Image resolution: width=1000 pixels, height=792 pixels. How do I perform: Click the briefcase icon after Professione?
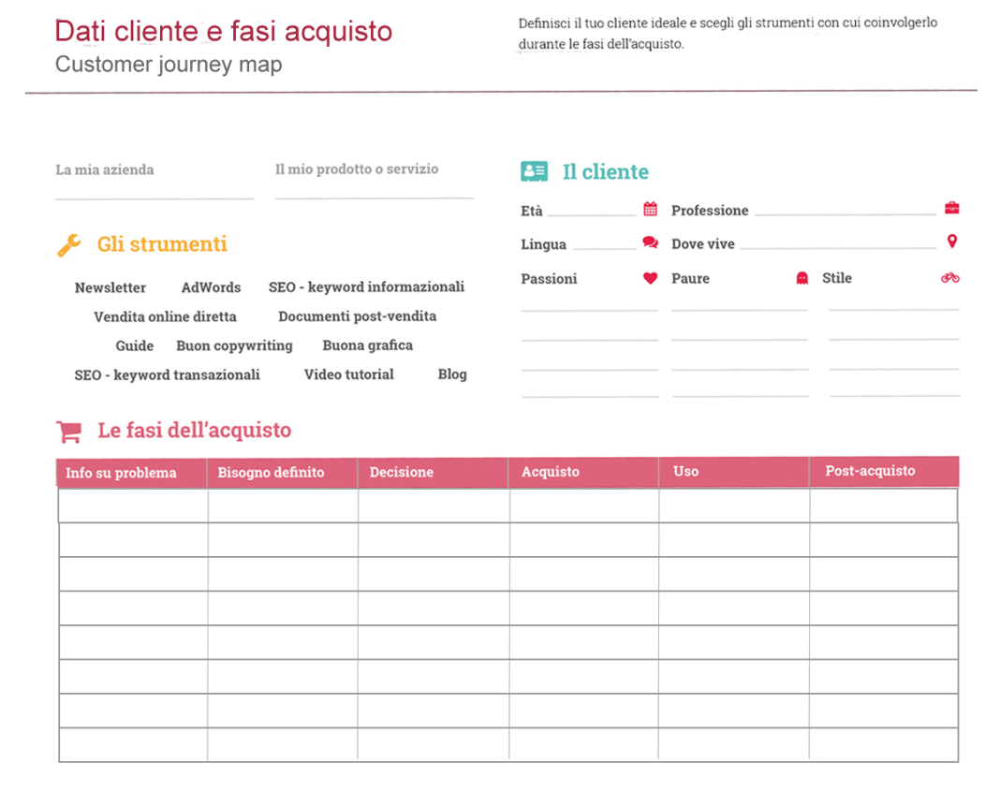(x=951, y=208)
